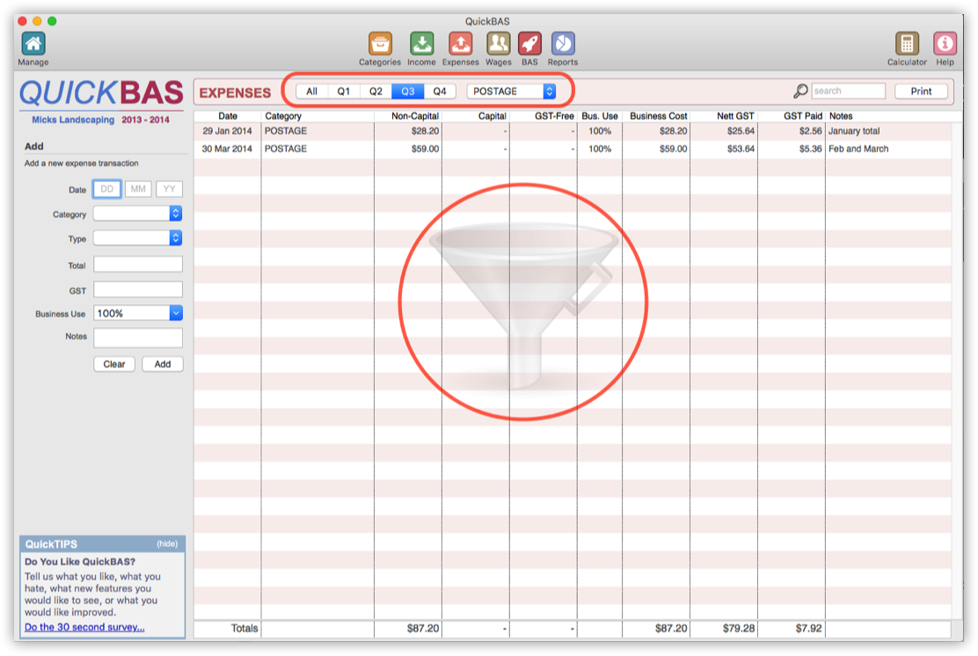Select the Expenses toolbar icon
The width and height of the screenshot is (978, 656).
pos(460,41)
